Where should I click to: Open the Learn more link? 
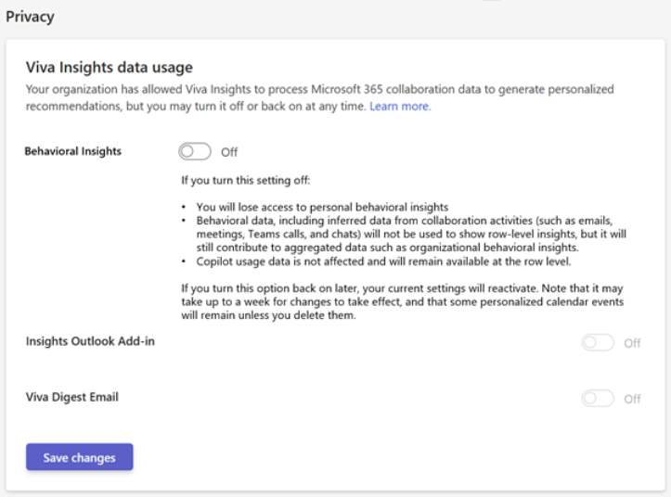(399, 107)
